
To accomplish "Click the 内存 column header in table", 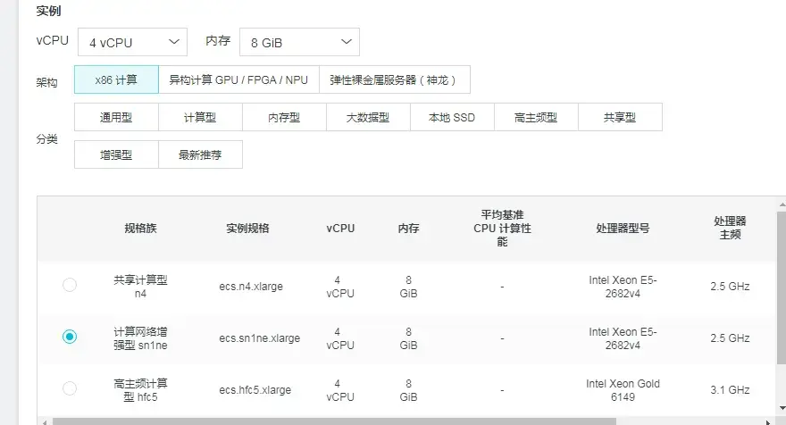I will [x=408, y=229].
